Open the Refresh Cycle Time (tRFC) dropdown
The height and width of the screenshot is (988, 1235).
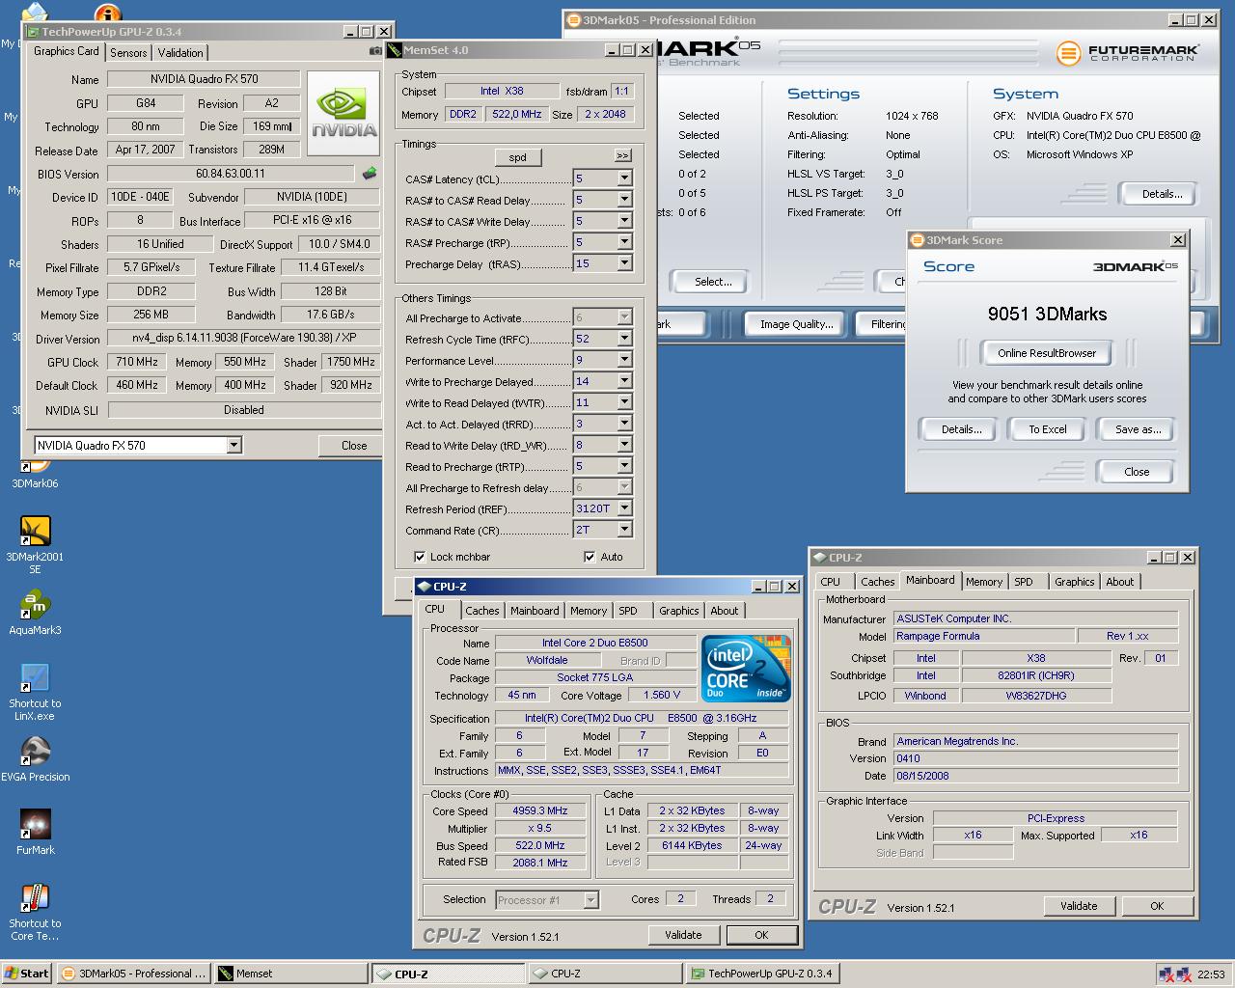pos(624,339)
